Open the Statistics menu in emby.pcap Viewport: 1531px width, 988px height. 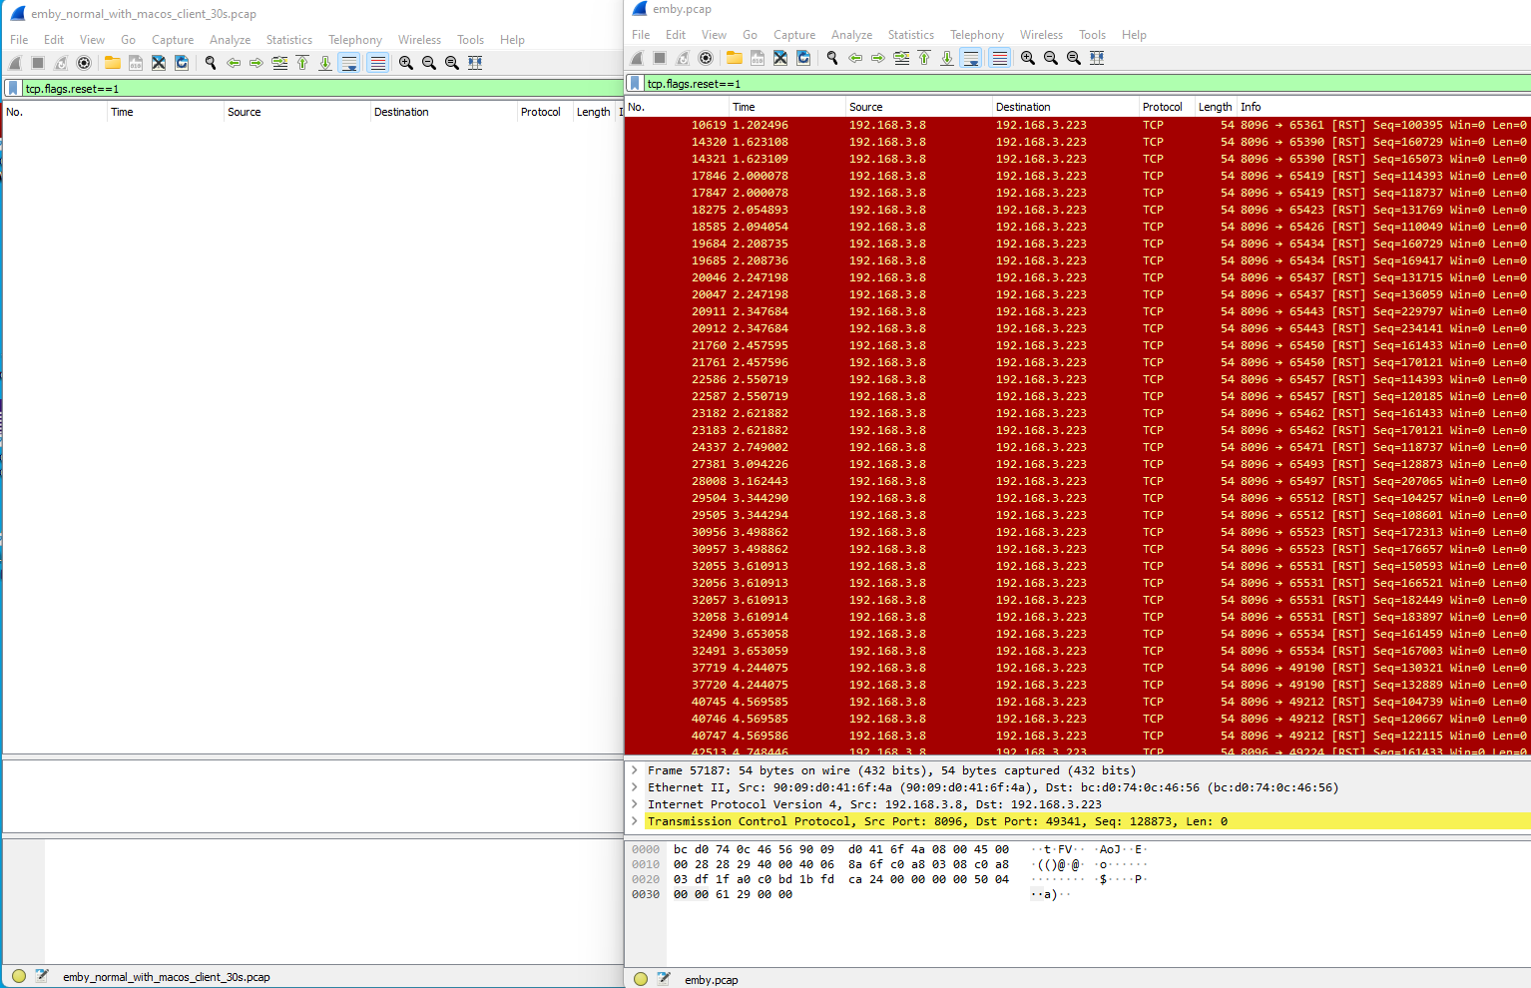pyautogui.click(x=910, y=34)
